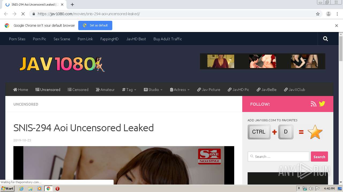Expand the Studio dropdown menu
Viewport: 343px width, 192px height.
[x=153, y=90]
